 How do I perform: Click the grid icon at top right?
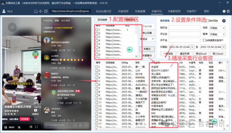point(228,11)
